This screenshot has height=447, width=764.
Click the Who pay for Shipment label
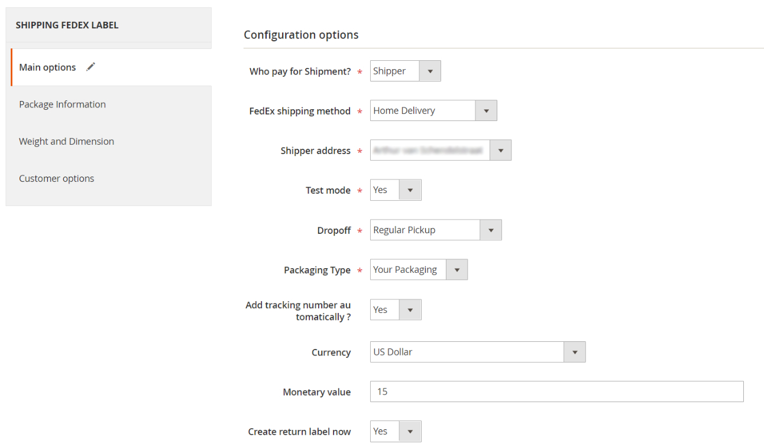click(300, 71)
